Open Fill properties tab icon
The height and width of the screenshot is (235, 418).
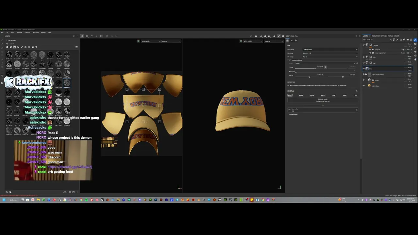pos(287,40)
